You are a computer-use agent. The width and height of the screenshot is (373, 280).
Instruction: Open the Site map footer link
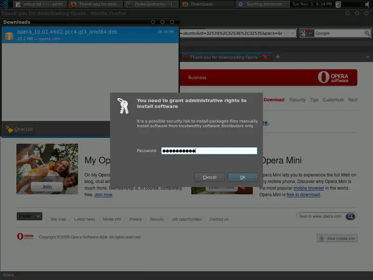pyautogui.click(x=58, y=219)
